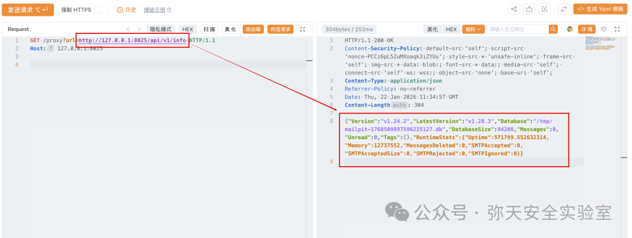This screenshot has height=238, width=632.
Task: Click the import icon beside export
Action: point(545,9)
